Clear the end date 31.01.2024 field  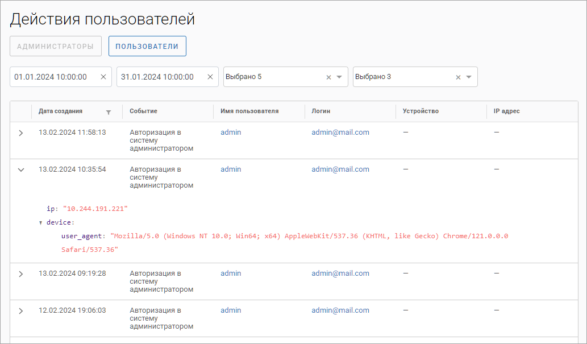click(x=210, y=77)
